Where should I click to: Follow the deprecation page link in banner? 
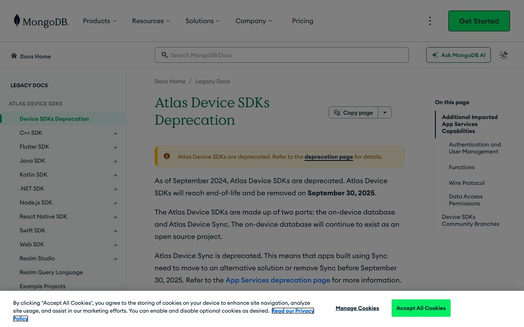point(329,157)
